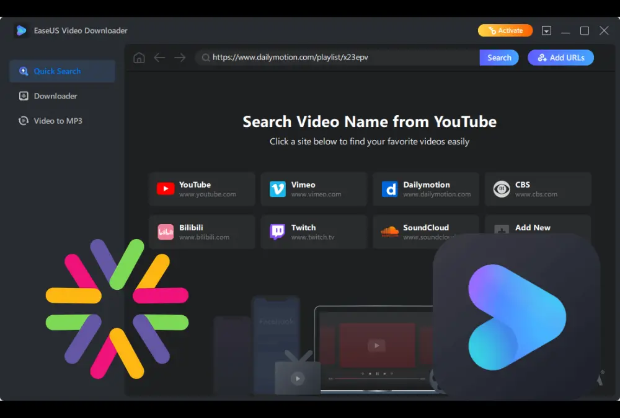The width and height of the screenshot is (620, 418).
Task: Select the Add New label text
Action: 533,227
